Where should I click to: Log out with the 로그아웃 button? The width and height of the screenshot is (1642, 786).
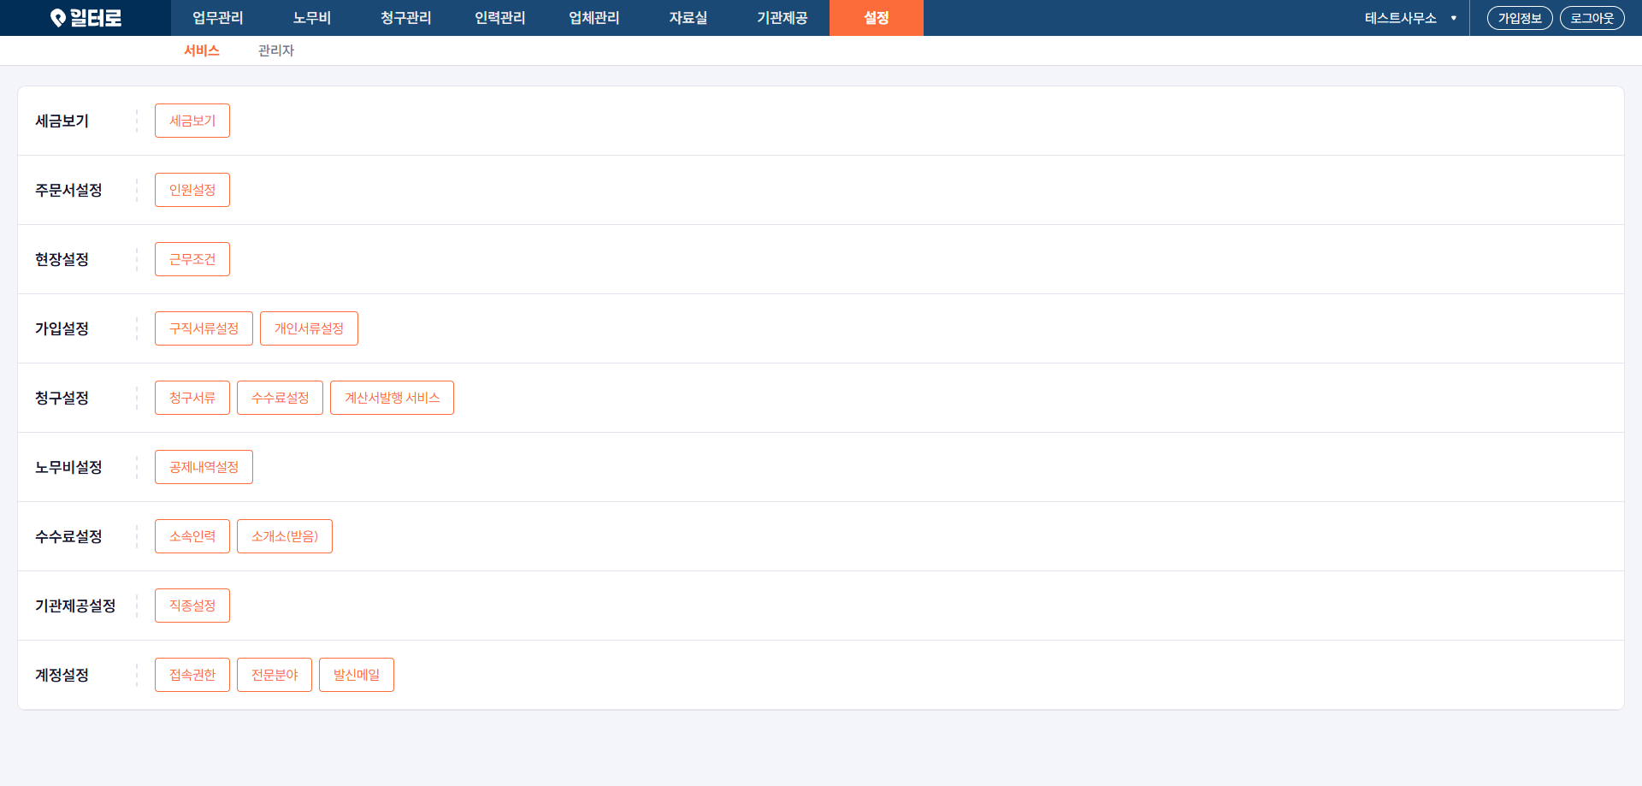tap(1592, 18)
